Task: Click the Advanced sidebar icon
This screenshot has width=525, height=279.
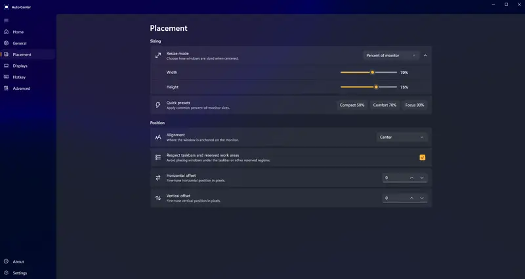Action: [x=6, y=88]
